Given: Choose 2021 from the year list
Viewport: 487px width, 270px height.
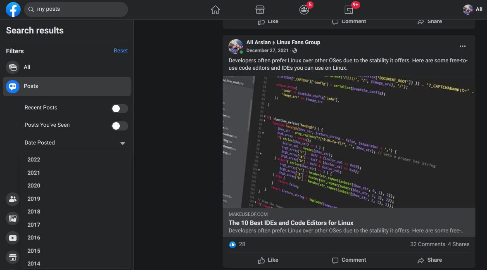Looking at the screenshot, I should click(34, 173).
